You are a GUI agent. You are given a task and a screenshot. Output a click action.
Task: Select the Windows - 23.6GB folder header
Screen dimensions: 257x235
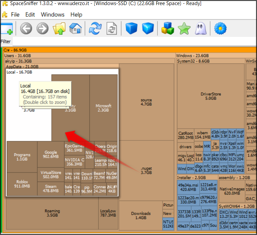pos(216,55)
